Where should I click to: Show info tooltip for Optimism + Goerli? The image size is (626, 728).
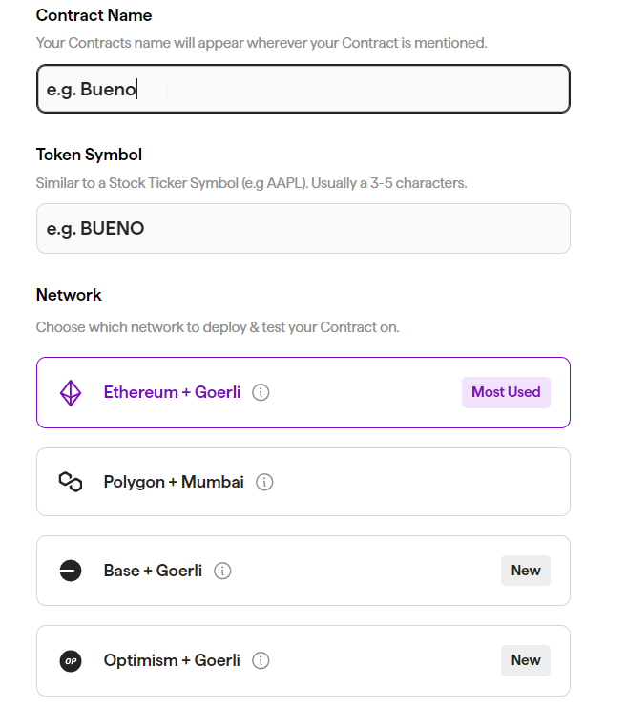(x=261, y=660)
